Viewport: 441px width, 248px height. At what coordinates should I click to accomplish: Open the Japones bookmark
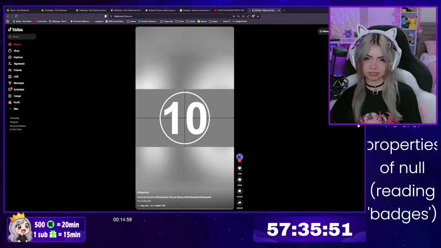[202, 21]
